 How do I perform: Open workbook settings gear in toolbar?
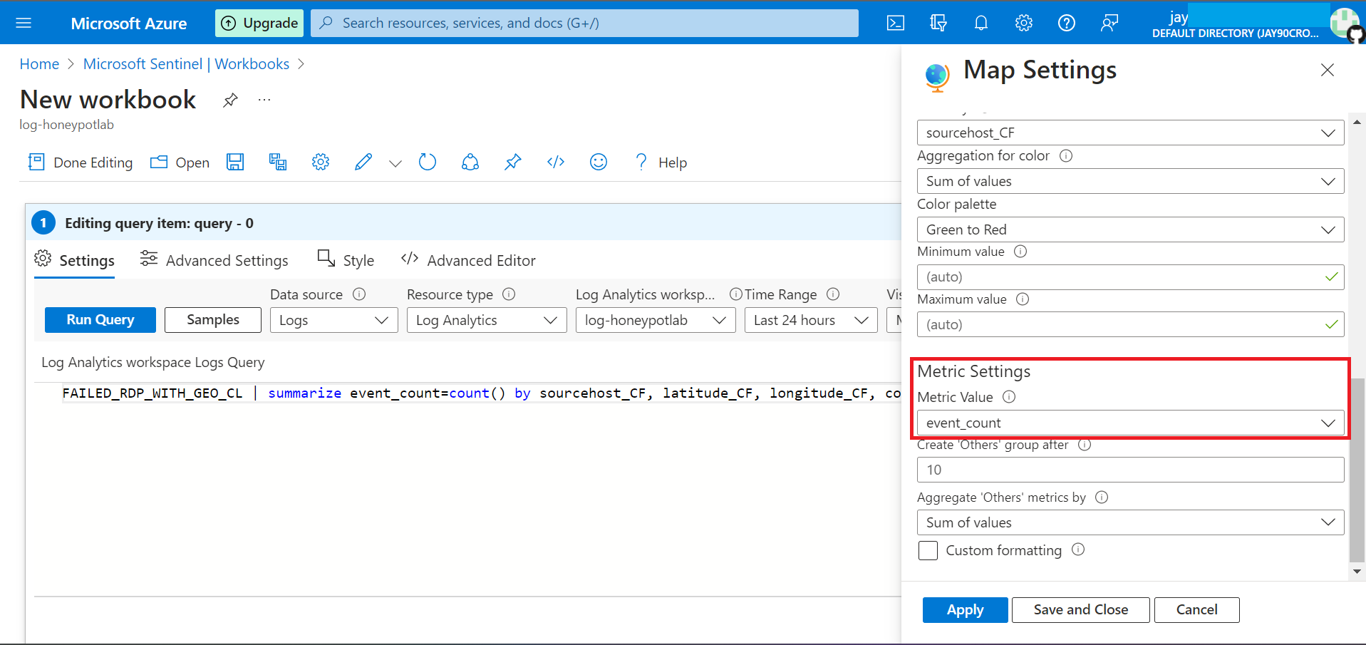(321, 162)
